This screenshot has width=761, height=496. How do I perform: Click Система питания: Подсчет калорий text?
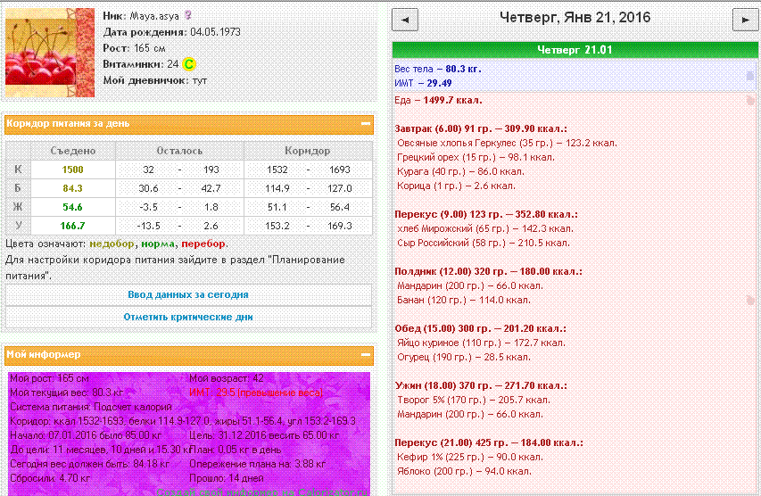click(91, 407)
